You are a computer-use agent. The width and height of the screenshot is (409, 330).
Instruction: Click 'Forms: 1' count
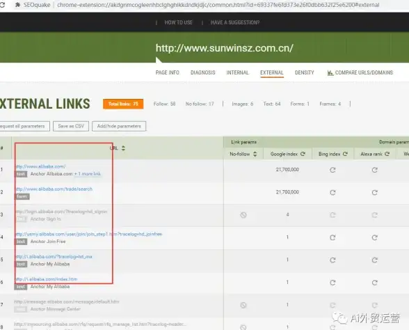(300, 104)
